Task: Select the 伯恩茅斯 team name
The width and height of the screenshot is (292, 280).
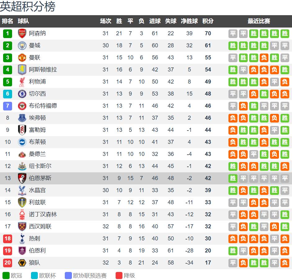Action: click(40, 178)
